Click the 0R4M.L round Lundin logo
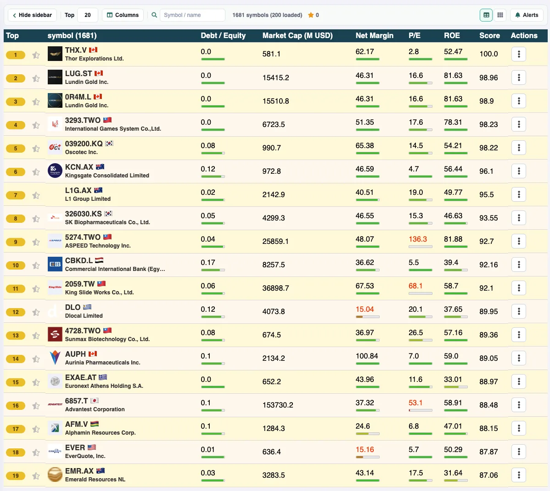 coord(55,100)
